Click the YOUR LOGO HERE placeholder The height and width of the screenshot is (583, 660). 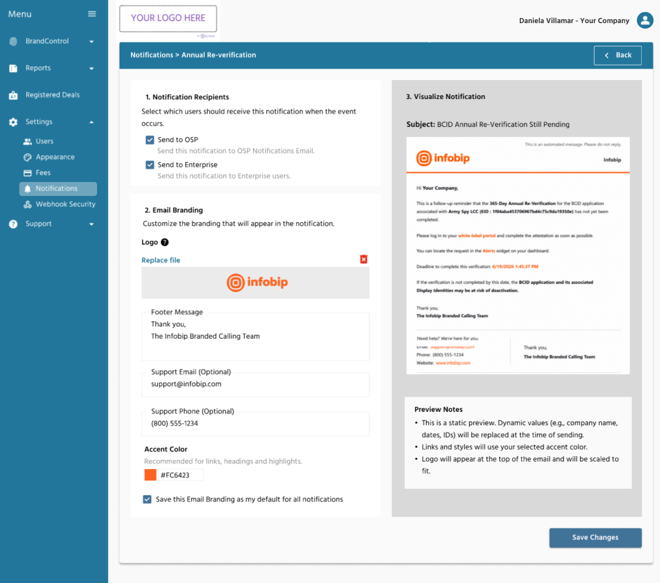(168, 19)
